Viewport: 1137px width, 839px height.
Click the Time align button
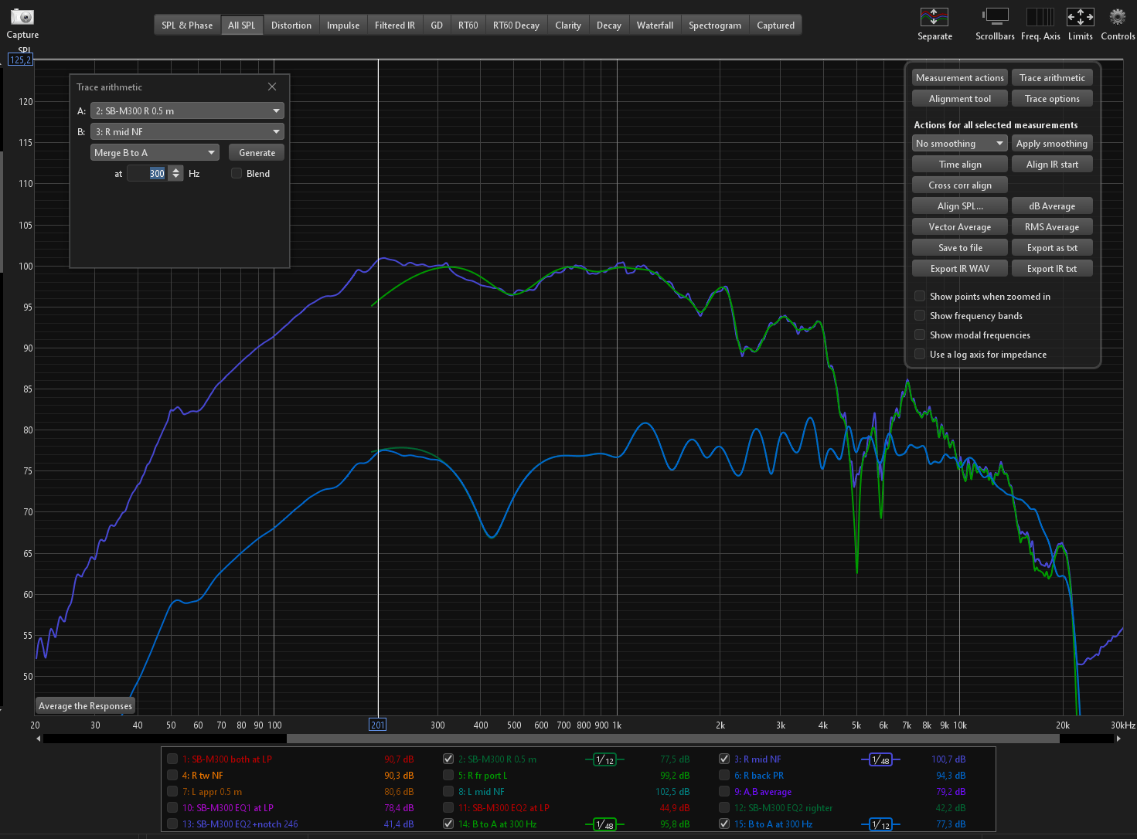(x=960, y=164)
